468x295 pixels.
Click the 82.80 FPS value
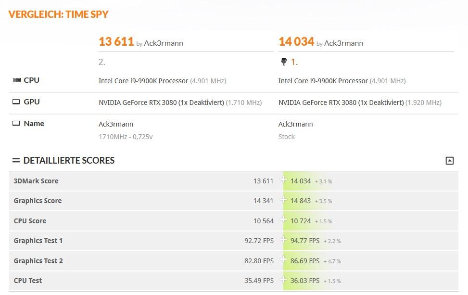click(259, 261)
